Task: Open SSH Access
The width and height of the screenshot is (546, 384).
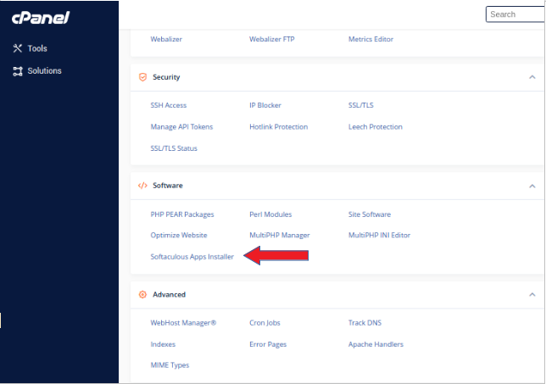Action: (x=169, y=105)
